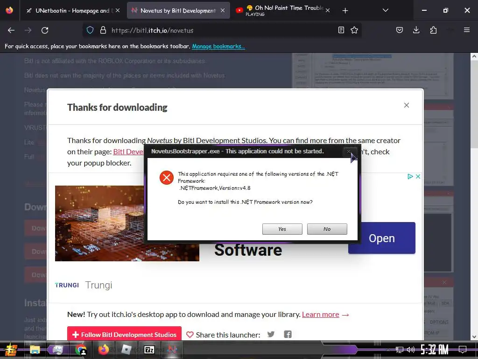
Task: Click No in the .NET error dialog
Action: [327, 229]
